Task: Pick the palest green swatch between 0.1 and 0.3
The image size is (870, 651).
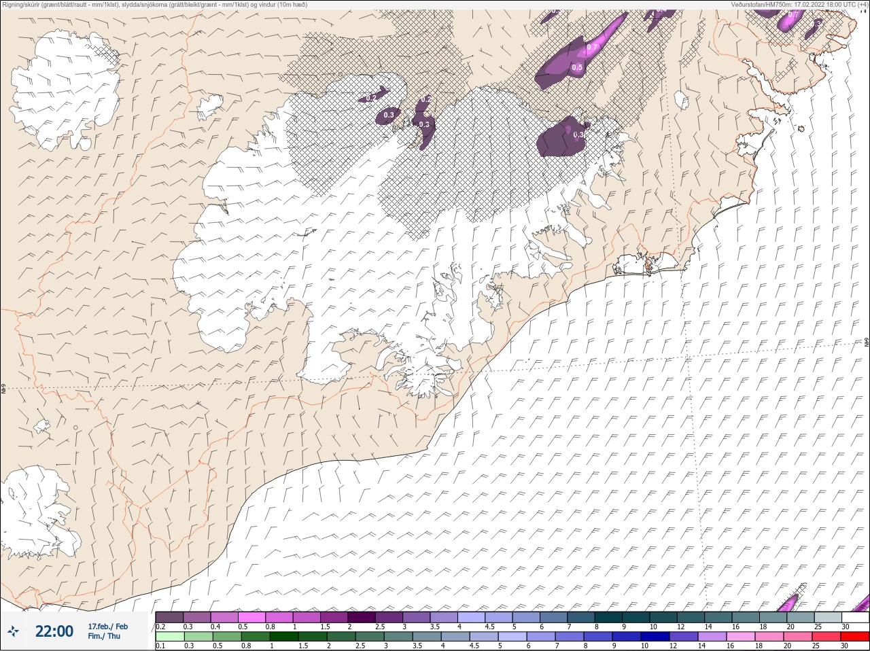Action: (x=170, y=637)
